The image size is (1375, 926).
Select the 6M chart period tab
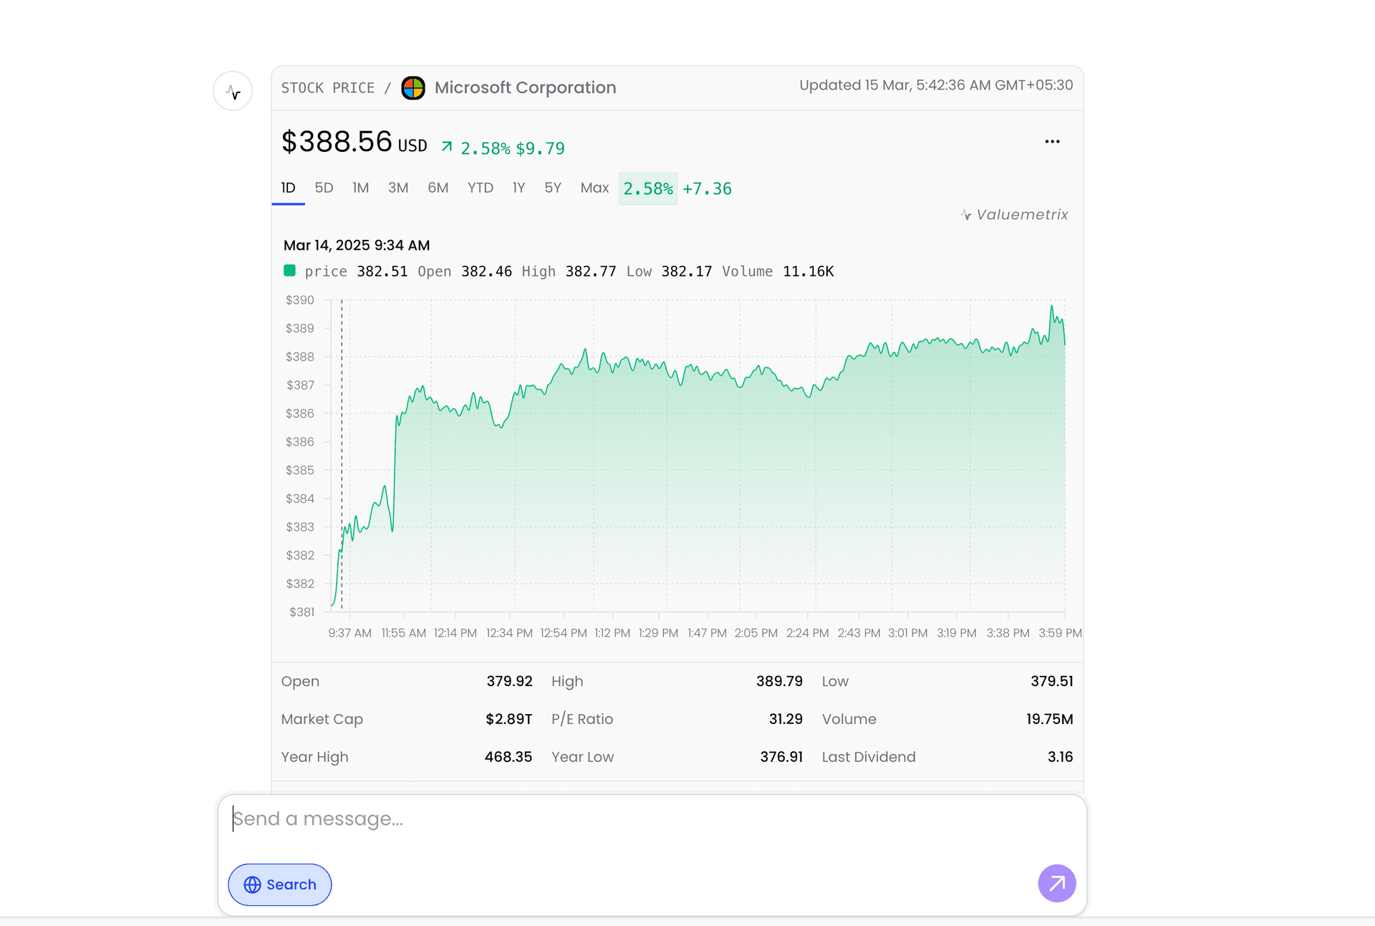click(438, 188)
